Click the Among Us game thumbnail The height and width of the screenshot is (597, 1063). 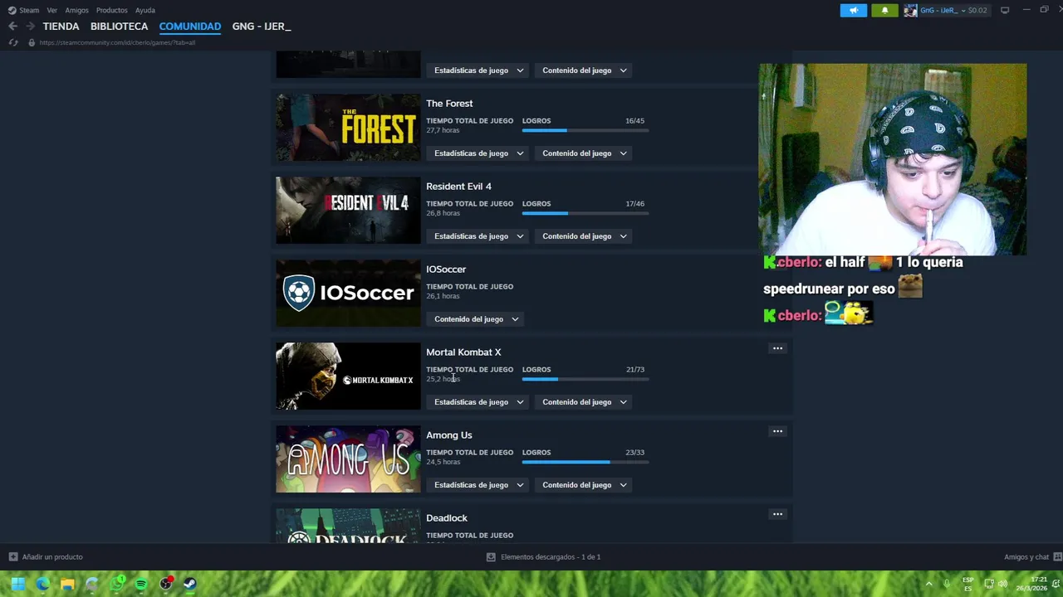(348, 459)
